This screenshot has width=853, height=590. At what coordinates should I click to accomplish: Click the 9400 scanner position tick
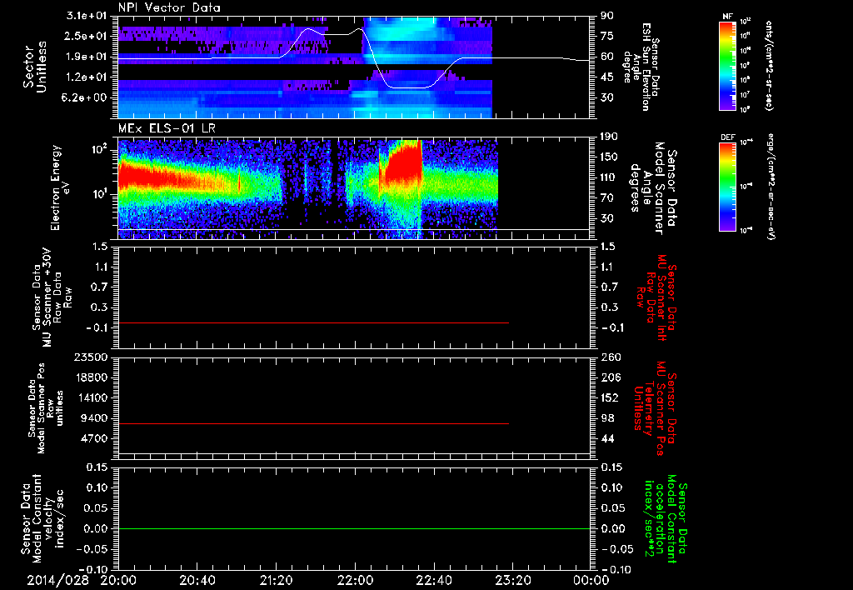pos(95,418)
